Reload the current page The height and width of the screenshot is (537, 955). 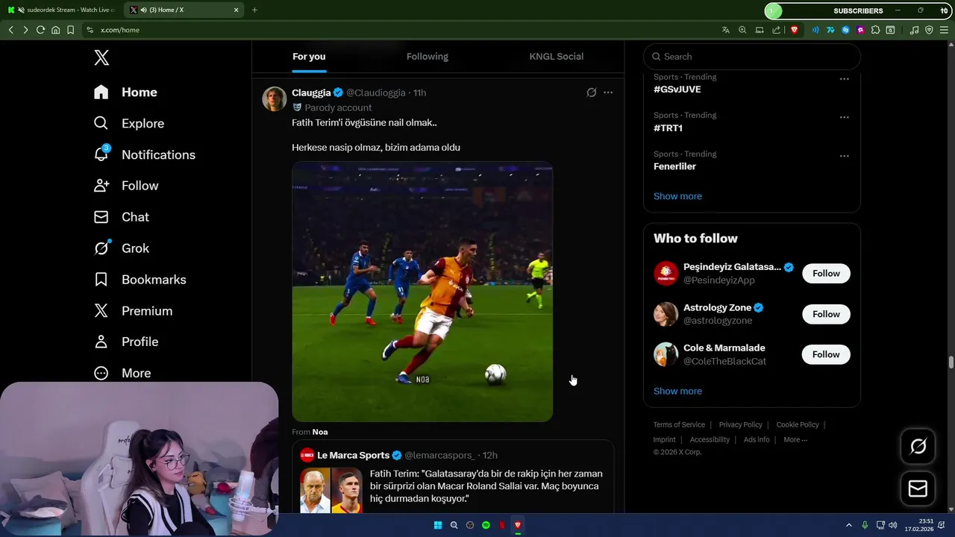(40, 30)
